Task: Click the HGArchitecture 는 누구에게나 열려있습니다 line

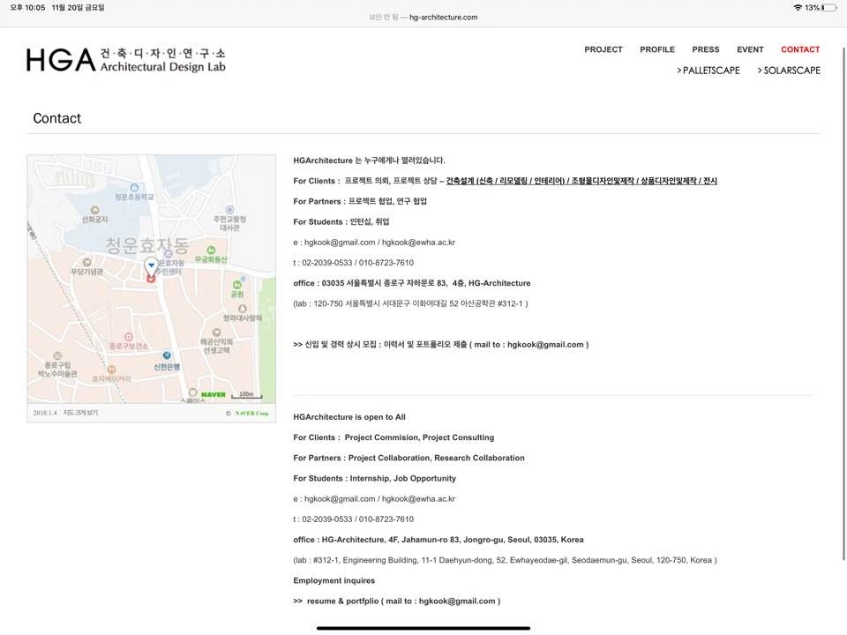Action: pyautogui.click(x=369, y=161)
